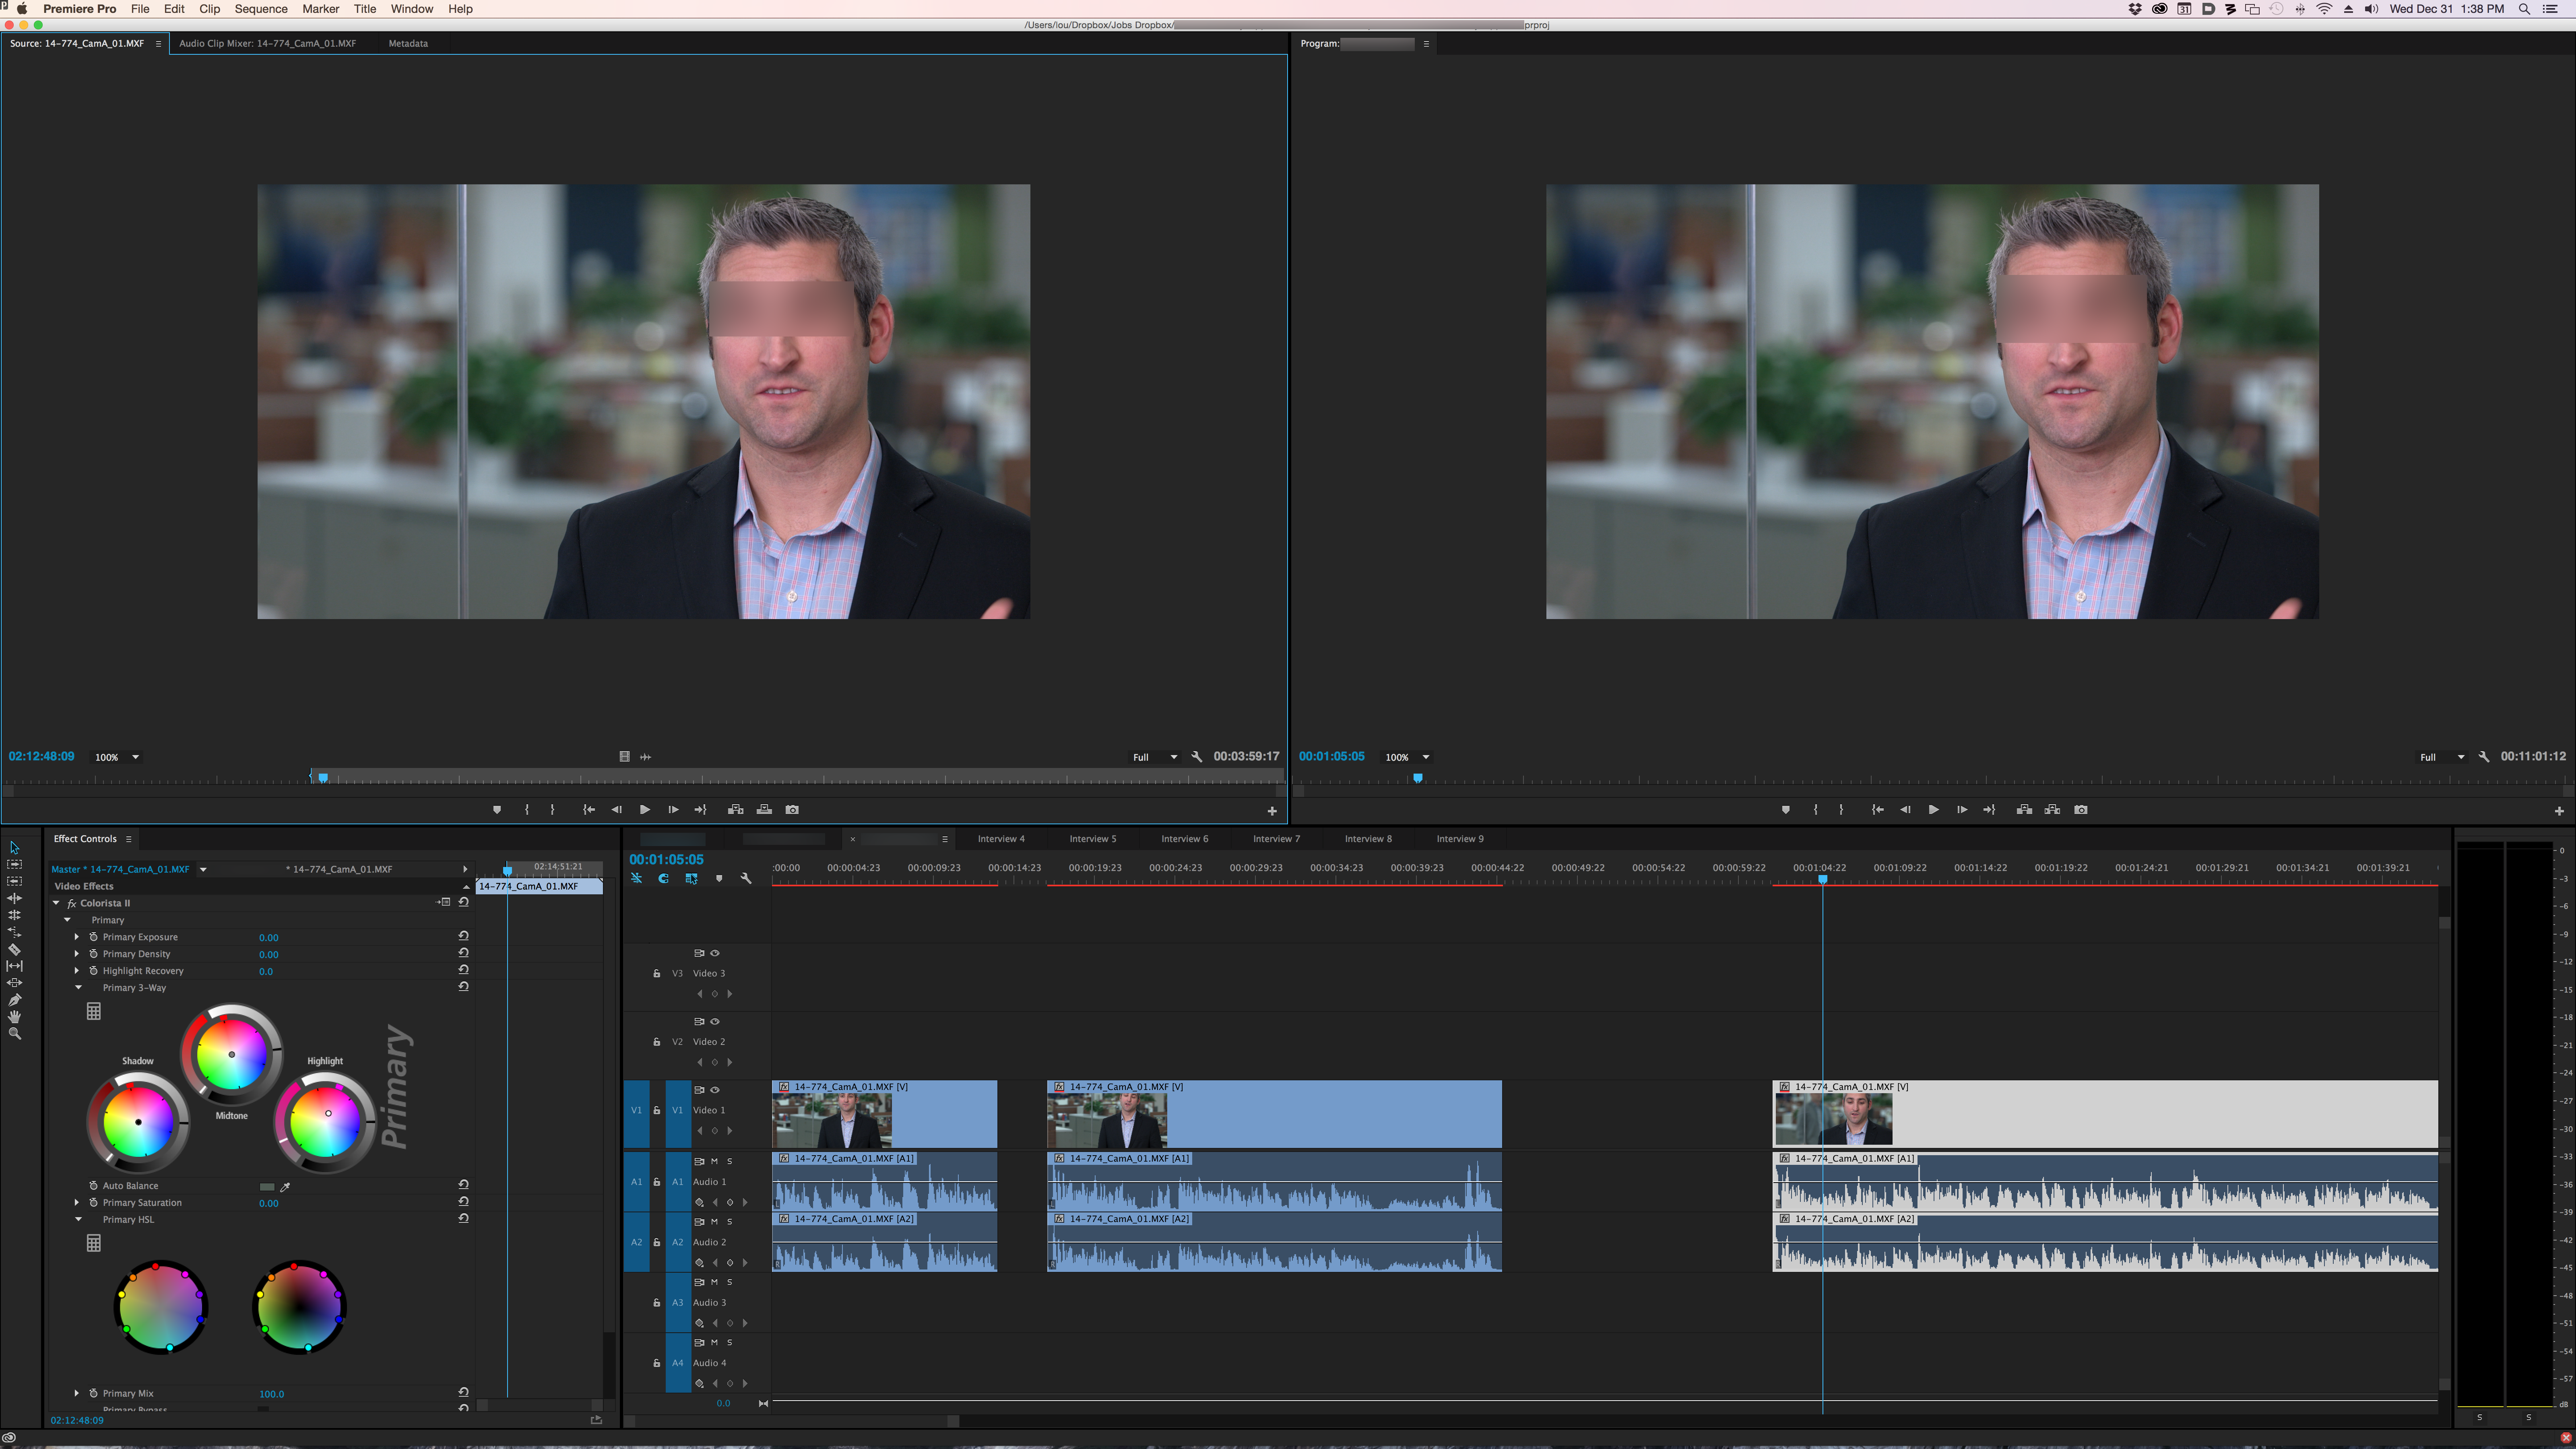
Task: Open the Sequence menu
Action: [x=261, y=9]
